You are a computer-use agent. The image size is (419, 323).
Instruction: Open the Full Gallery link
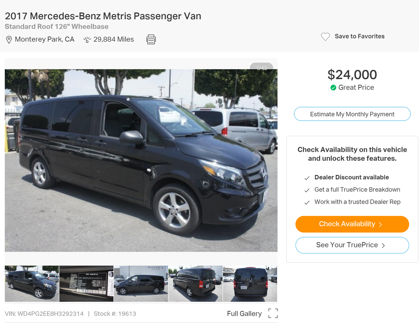pyautogui.click(x=244, y=314)
